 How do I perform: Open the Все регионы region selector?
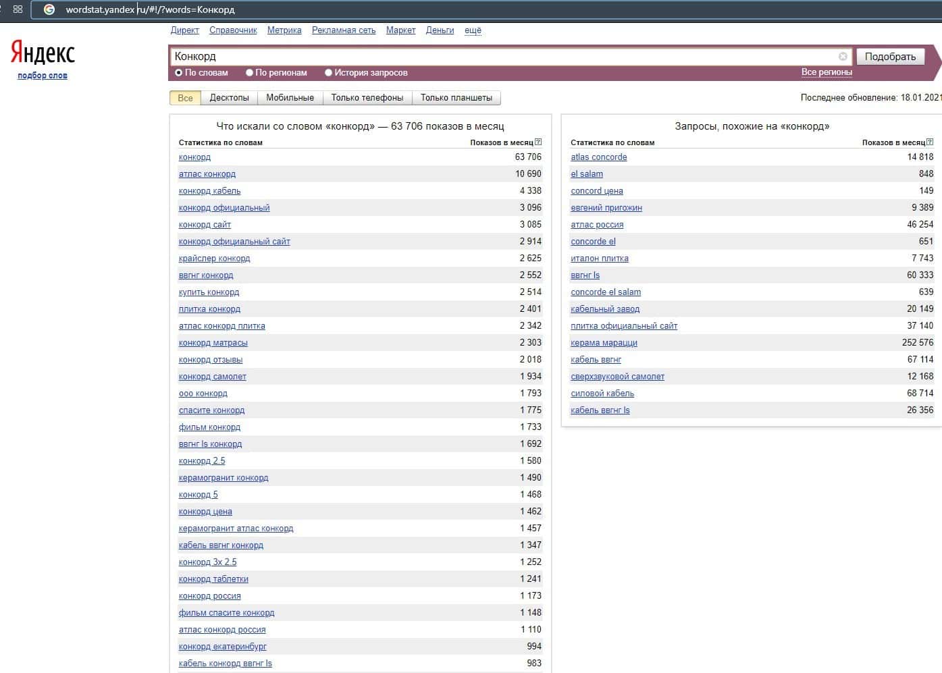827,72
